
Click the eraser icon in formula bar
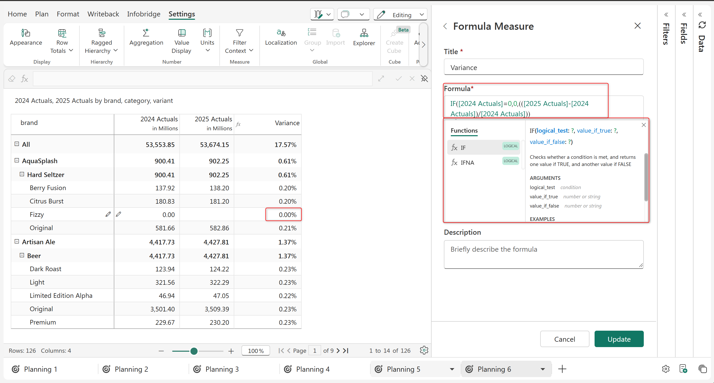12,79
